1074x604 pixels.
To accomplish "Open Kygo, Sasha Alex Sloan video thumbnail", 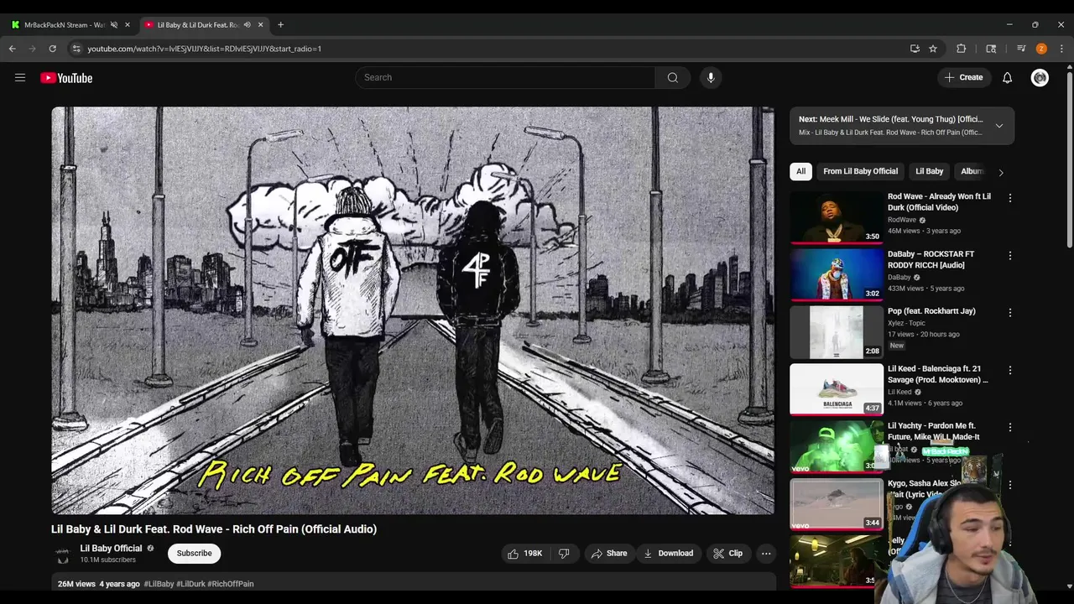I will click(837, 504).
